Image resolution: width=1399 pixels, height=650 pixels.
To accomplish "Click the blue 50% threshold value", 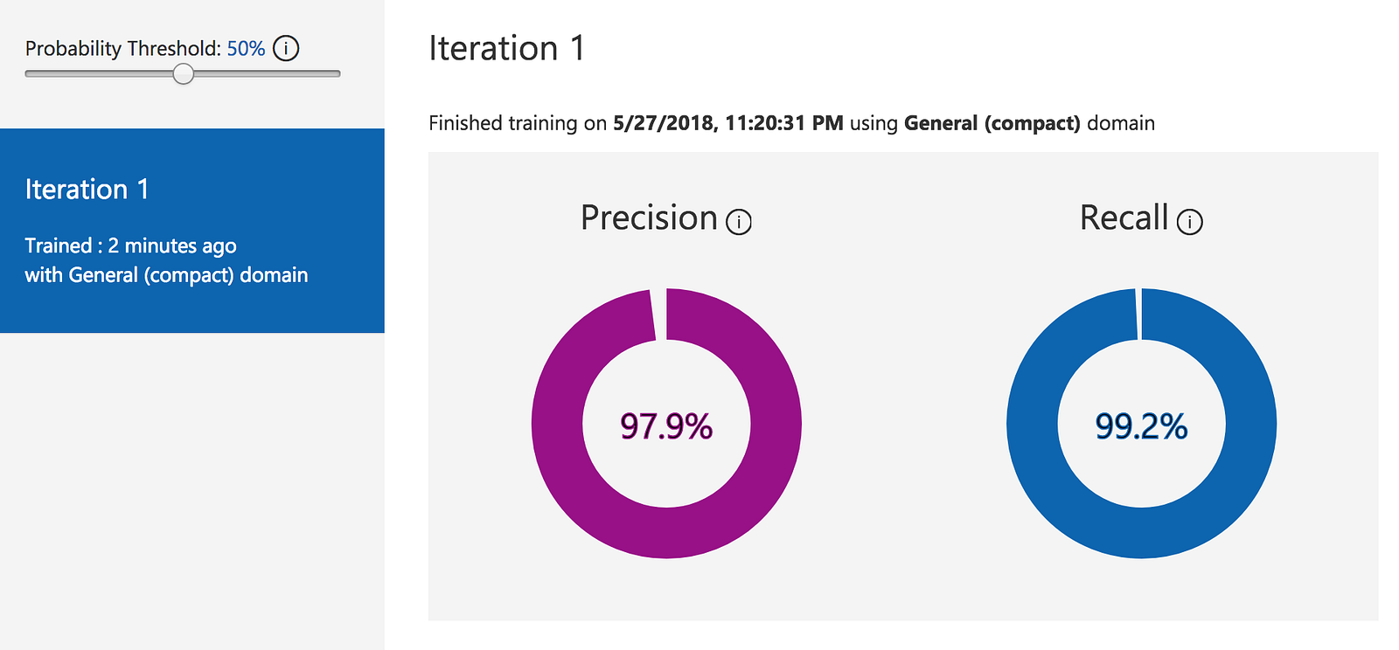I will (x=246, y=49).
